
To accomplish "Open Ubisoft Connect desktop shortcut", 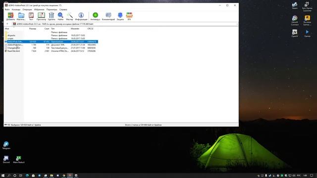I will tap(295, 21).
